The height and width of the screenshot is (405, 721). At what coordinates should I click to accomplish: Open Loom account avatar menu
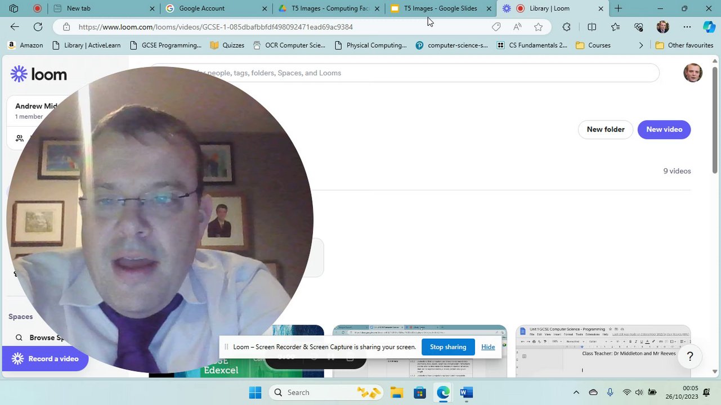tap(693, 73)
